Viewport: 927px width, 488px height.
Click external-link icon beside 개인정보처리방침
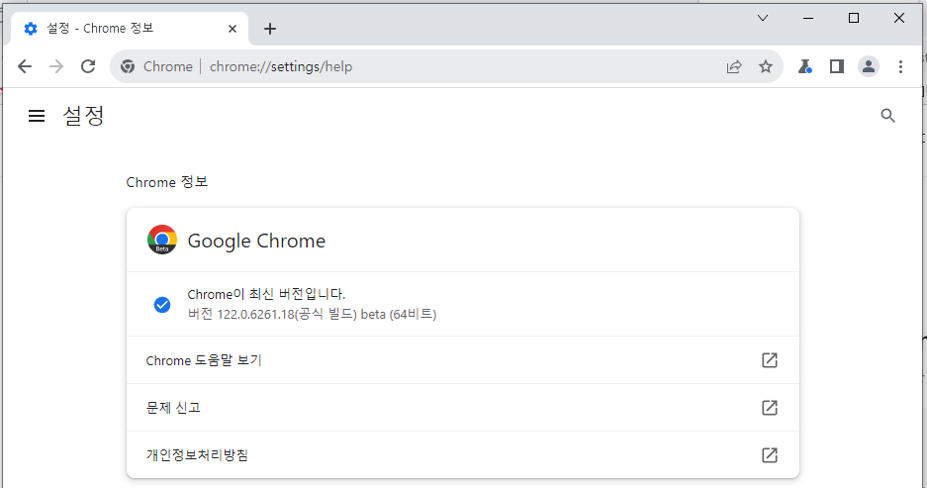[769, 455]
